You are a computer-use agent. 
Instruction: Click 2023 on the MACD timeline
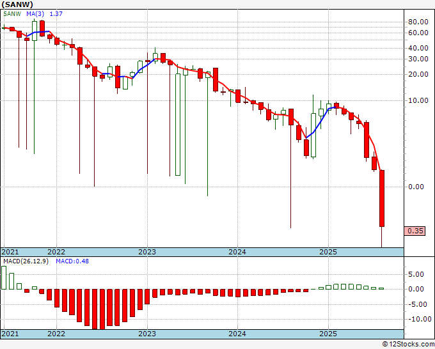coord(147,334)
